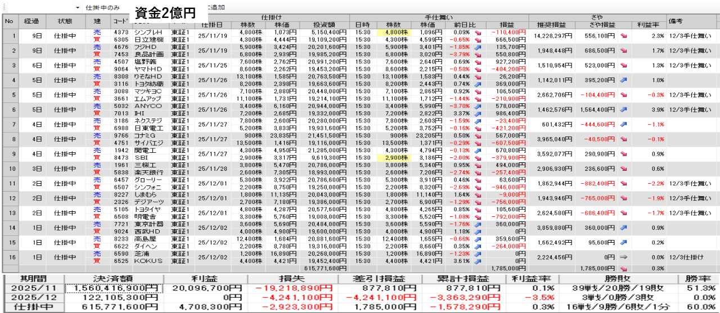Viewport: 720px width, 313px height.
Task: Click blue up arrow beside ANYCO's -3.70% change
Action: 478,106
